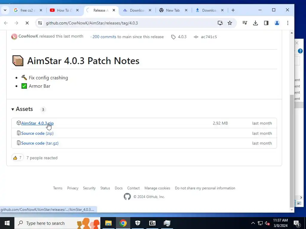Click the scrollbar down arrow
This screenshot has height=229, width=306.
click(292, 210)
